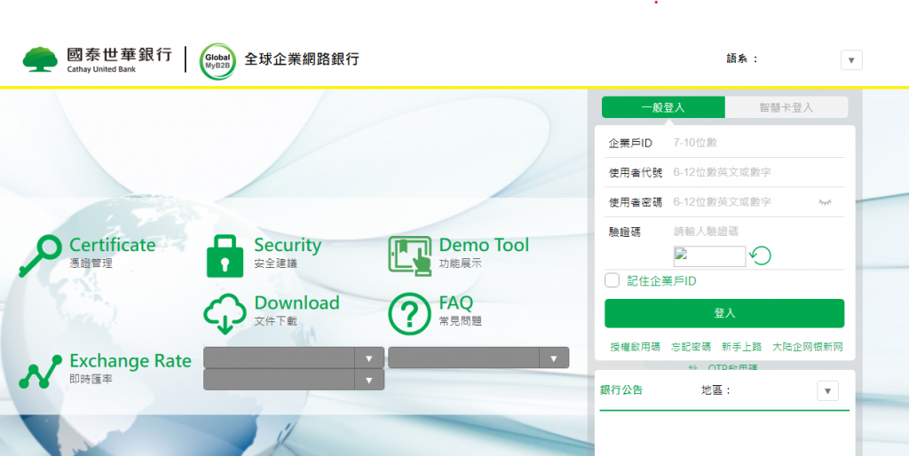Click the 全球企業網路銀行 title text

click(302, 59)
